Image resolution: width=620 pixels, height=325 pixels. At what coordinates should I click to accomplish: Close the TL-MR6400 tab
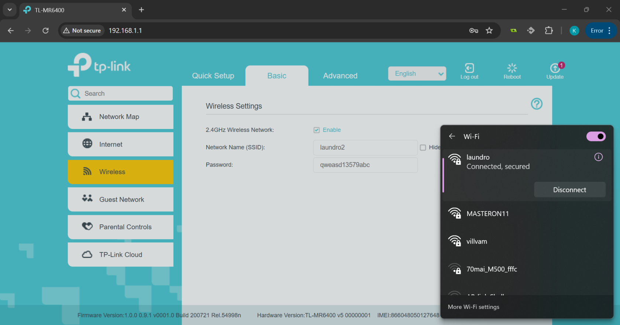pos(124,10)
